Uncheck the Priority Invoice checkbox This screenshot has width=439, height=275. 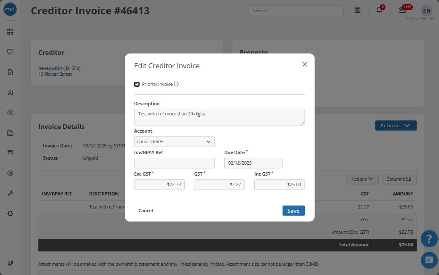pyautogui.click(x=137, y=84)
